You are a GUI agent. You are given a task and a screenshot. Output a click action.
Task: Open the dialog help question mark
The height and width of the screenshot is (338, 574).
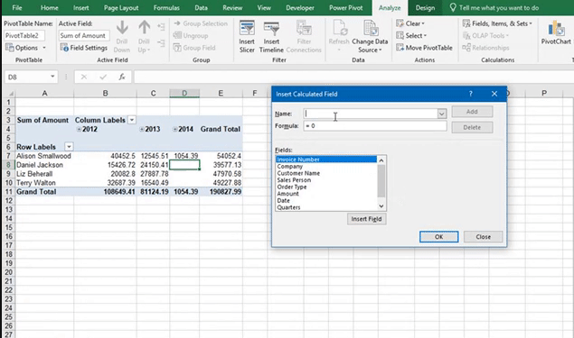(471, 94)
